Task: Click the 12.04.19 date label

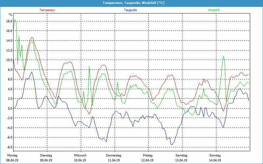Action: pos(147,160)
